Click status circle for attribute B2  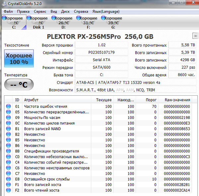(x=8, y=134)
